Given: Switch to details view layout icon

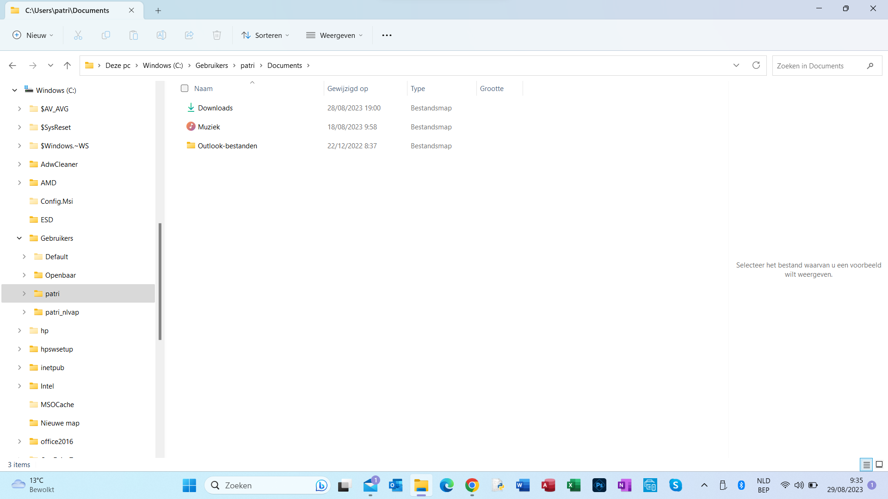Looking at the screenshot, I should pyautogui.click(x=866, y=464).
